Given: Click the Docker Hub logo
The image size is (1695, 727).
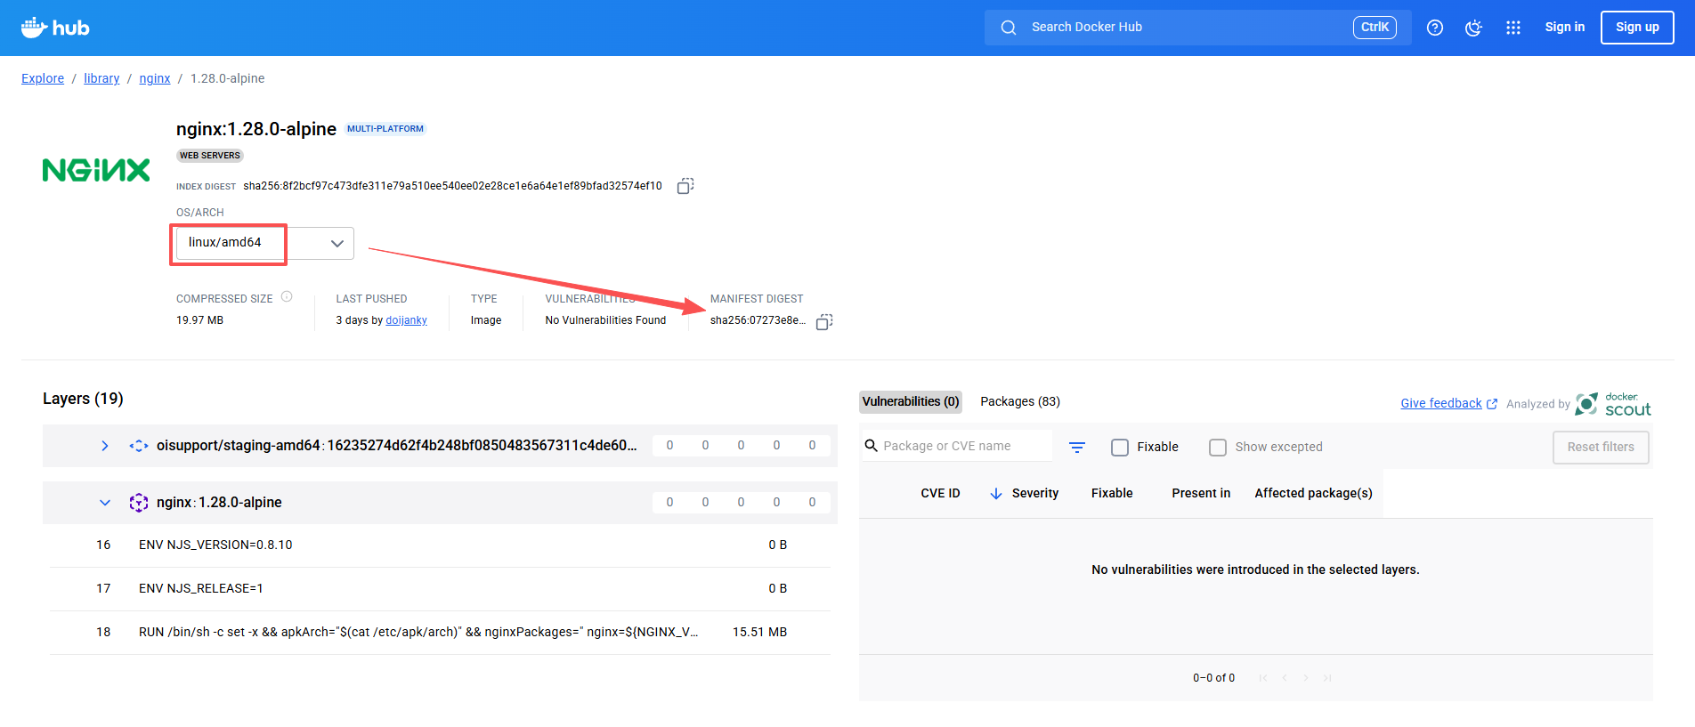Looking at the screenshot, I should tap(55, 28).
